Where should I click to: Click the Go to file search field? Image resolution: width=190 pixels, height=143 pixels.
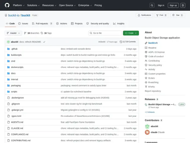tap(105, 33)
